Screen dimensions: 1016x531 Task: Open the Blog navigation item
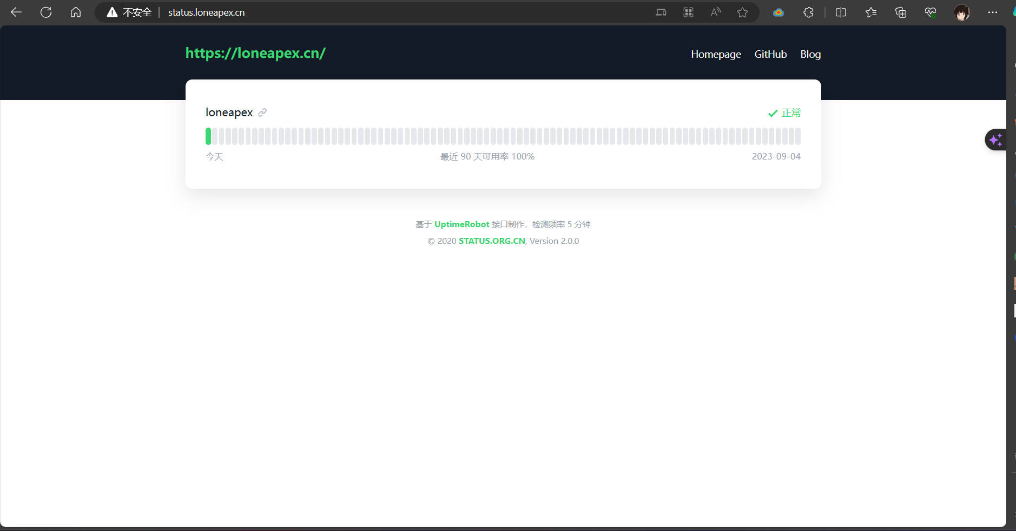[x=810, y=54]
